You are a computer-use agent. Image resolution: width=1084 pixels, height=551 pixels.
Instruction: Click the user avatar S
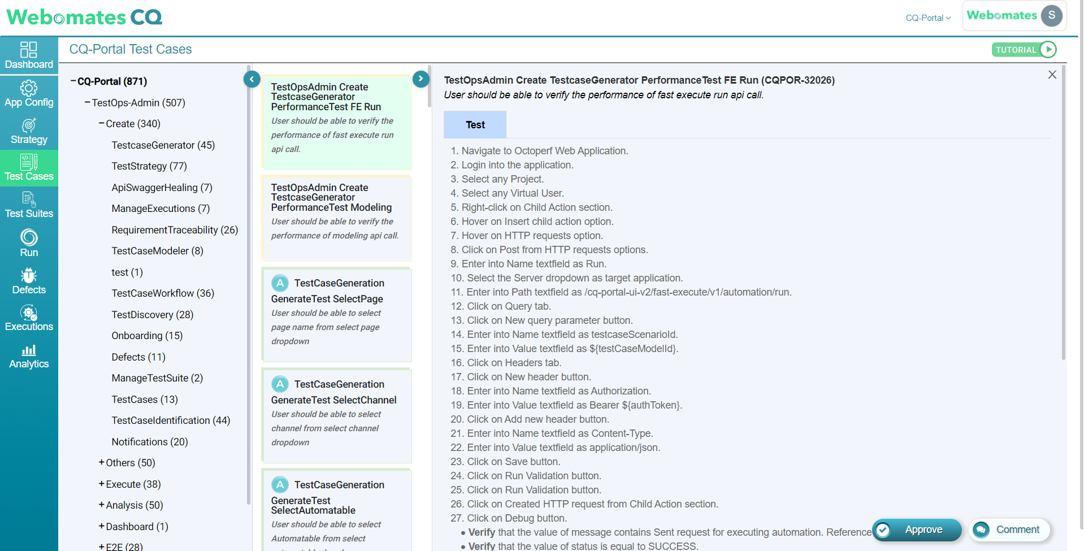click(x=1052, y=15)
